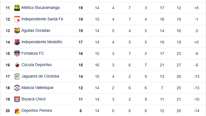Click the Águilas Doradas team logo
The width and height of the screenshot is (206, 116).
[17, 31]
